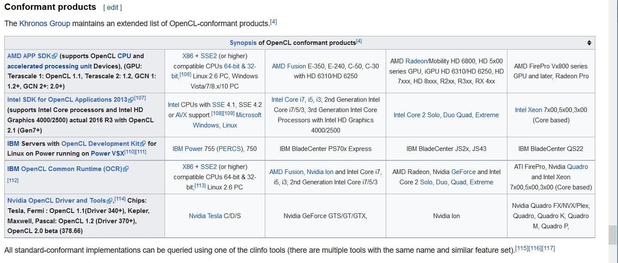Sort the table using the sort arrows icon

pyautogui.click(x=589, y=43)
